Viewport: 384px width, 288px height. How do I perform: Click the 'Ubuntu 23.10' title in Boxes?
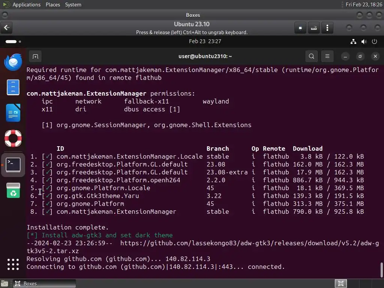192,24
